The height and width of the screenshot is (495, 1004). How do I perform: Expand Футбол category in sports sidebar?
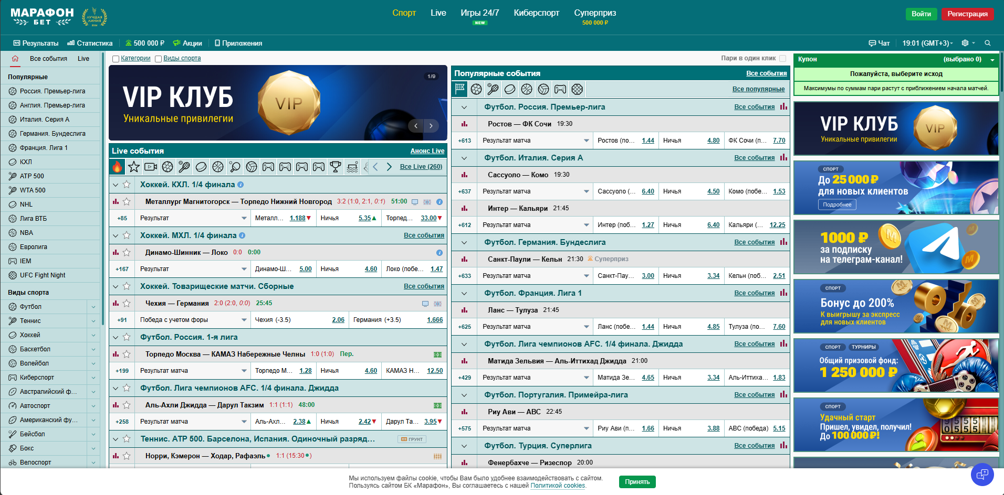[x=93, y=307]
